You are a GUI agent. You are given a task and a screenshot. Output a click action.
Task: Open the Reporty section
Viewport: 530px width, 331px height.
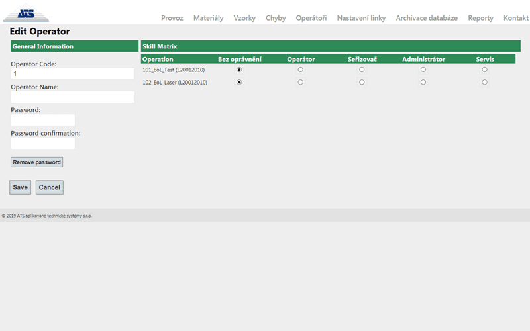(x=480, y=18)
